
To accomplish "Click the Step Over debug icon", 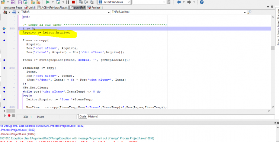I will point(86,2).
